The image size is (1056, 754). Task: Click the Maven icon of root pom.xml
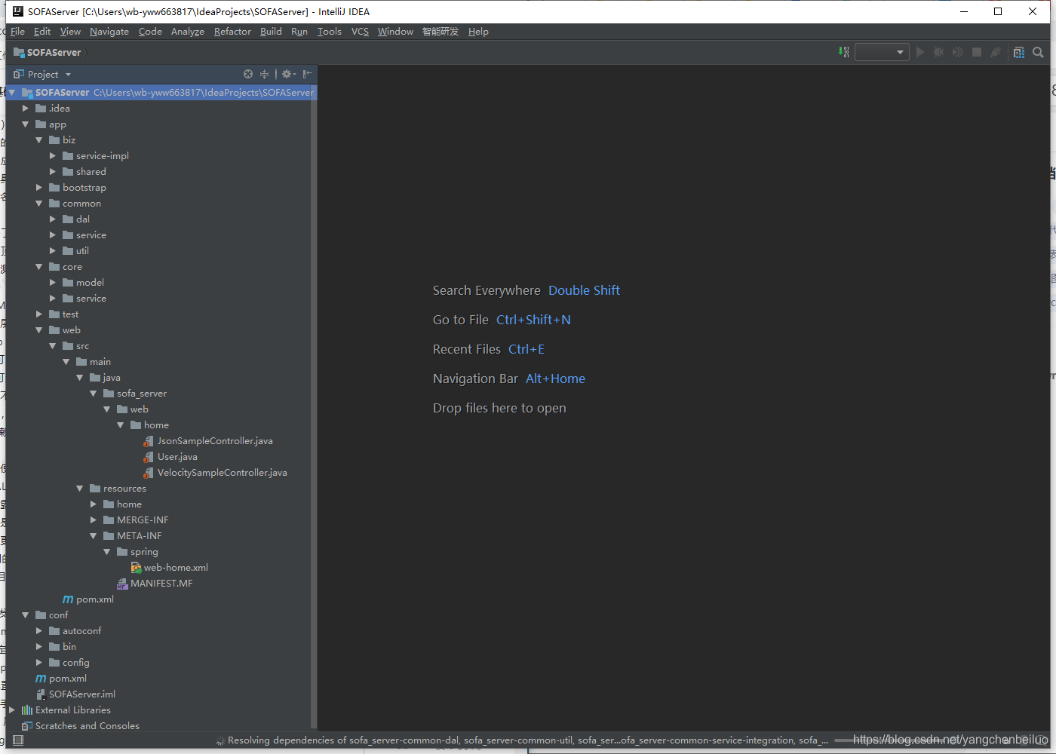[41, 679]
